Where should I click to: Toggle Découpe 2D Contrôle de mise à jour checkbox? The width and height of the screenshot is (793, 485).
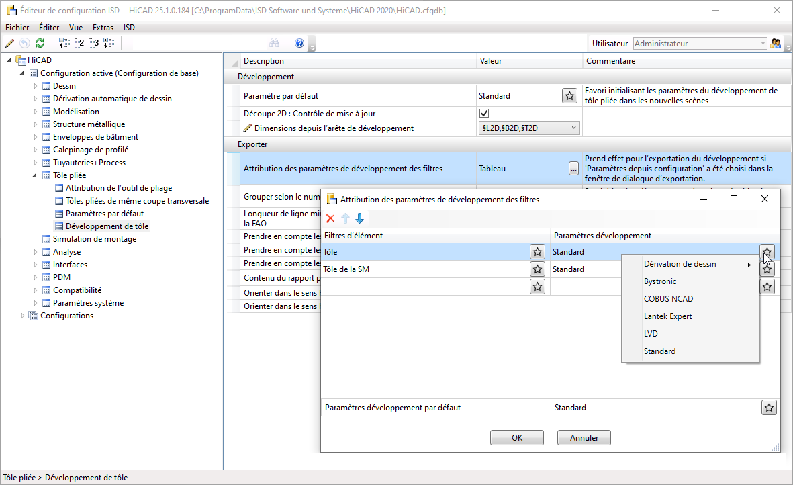click(484, 114)
